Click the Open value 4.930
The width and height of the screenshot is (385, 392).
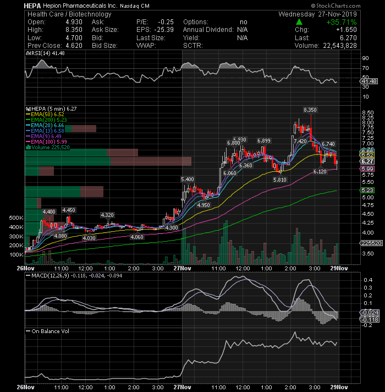coord(74,22)
